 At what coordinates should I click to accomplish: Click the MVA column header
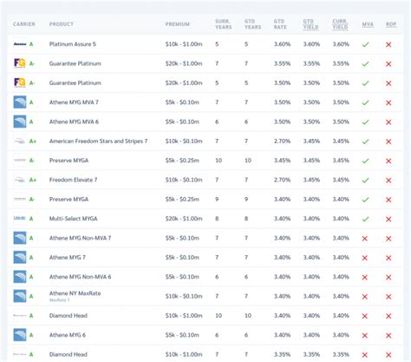[368, 24]
